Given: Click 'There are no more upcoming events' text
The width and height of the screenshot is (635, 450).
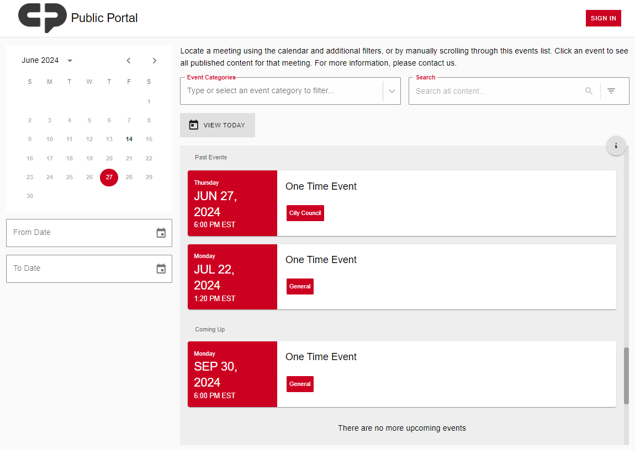Looking at the screenshot, I should tap(402, 428).
